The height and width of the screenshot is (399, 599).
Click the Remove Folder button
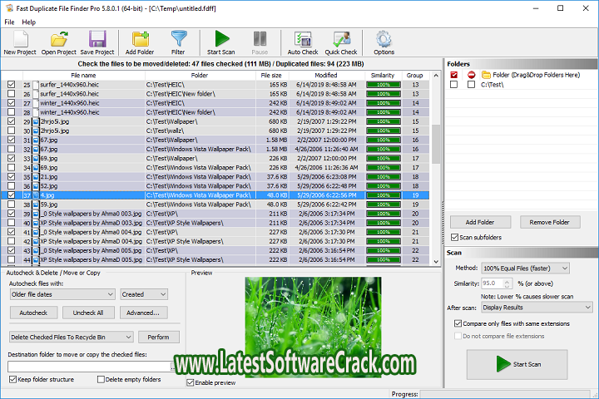point(550,222)
